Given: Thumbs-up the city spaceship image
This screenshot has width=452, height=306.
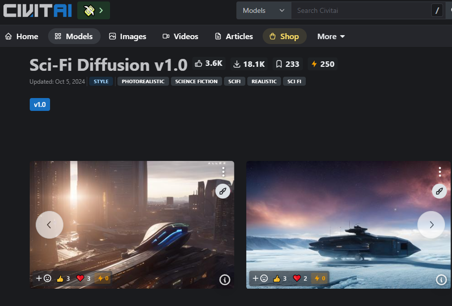Looking at the screenshot, I should pyautogui.click(x=63, y=278).
